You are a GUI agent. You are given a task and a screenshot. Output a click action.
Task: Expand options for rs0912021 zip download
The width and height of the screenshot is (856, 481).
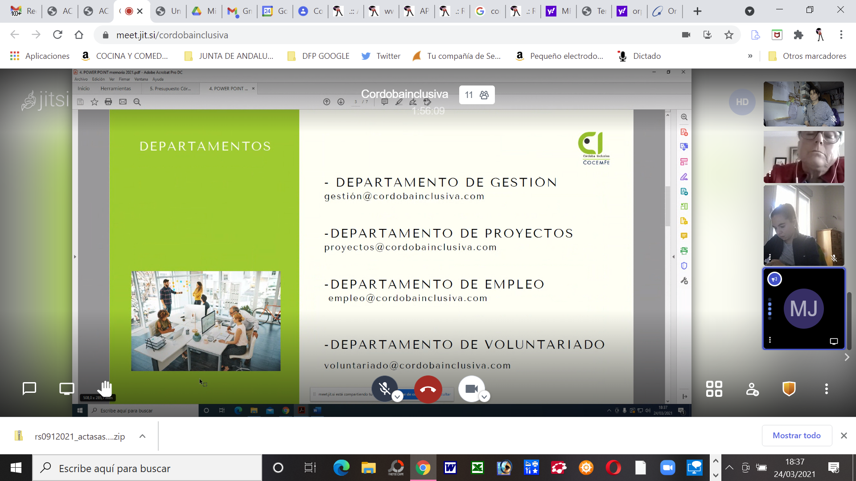[x=142, y=436]
